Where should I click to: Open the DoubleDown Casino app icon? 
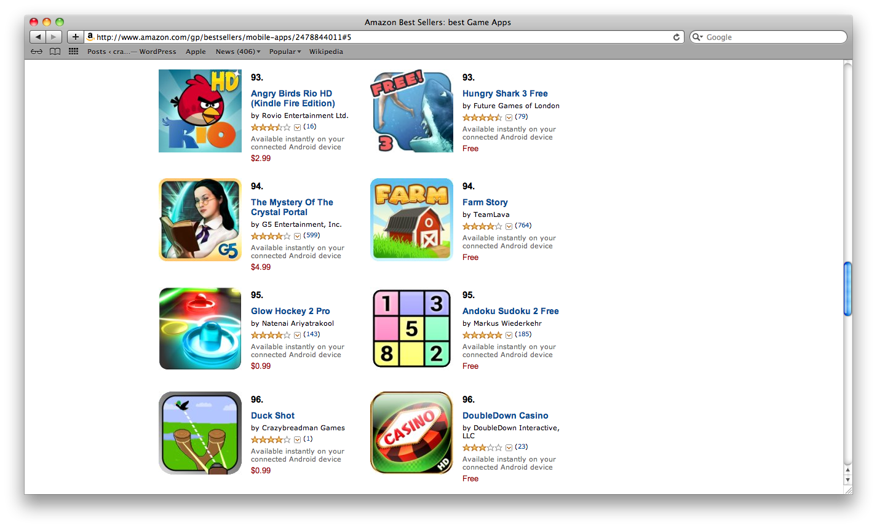click(411, 433)
